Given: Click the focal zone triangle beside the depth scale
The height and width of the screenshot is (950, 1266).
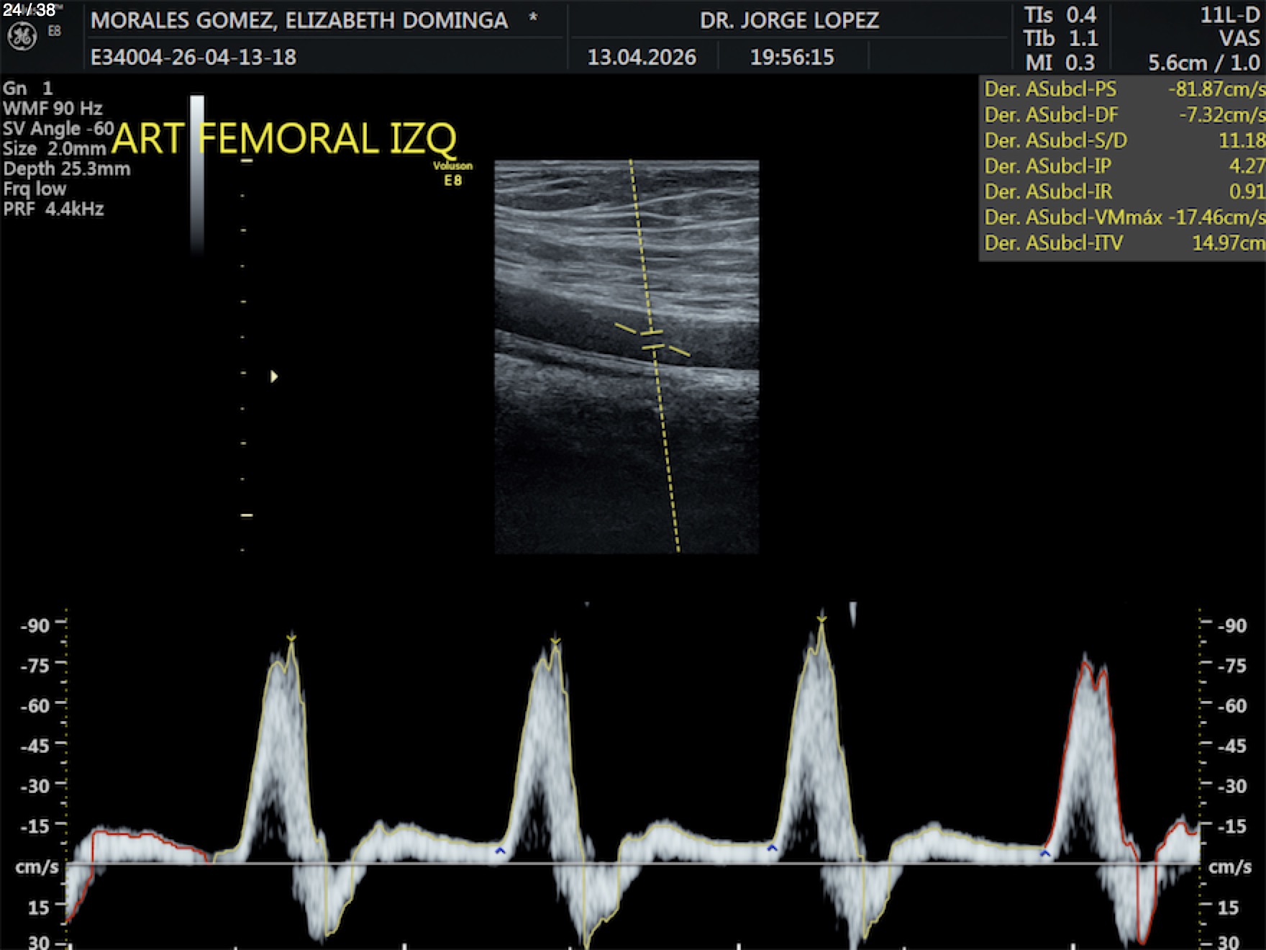Looking at the screenshot, I should pyautogui.click(x=274, y=376).
